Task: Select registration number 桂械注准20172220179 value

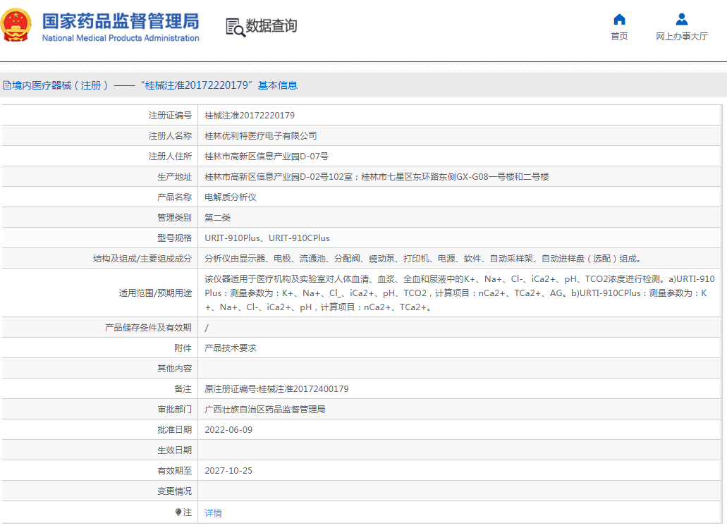Action: (250, 116)
